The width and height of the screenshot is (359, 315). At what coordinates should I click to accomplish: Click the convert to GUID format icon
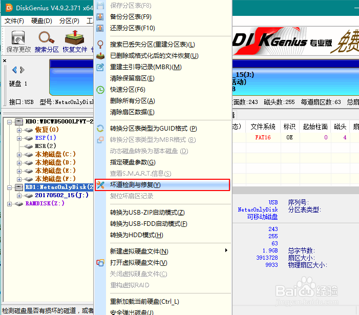(x=100, y=129)
